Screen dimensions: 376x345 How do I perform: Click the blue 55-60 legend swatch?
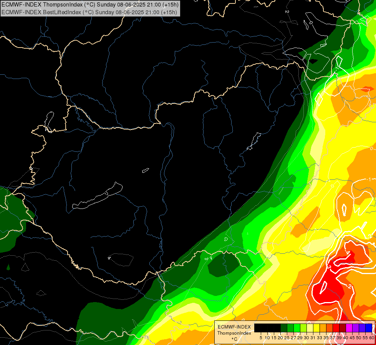(x=368, y=328)
